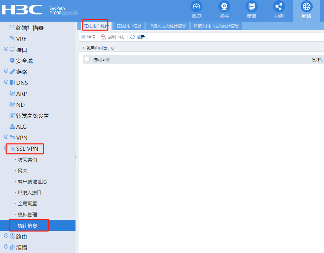Open the 监控 monitor icon
324x253 pixels.
click(224, 7)
